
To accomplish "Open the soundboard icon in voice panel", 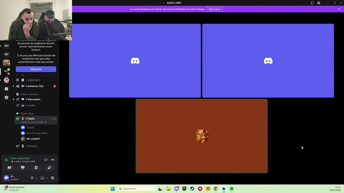I will pos(49,168).
